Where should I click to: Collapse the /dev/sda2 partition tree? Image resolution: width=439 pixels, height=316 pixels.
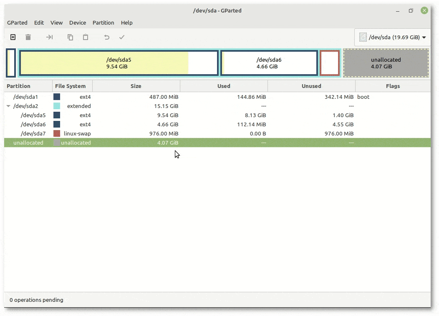pyautogui.click(x=8, y=106)
